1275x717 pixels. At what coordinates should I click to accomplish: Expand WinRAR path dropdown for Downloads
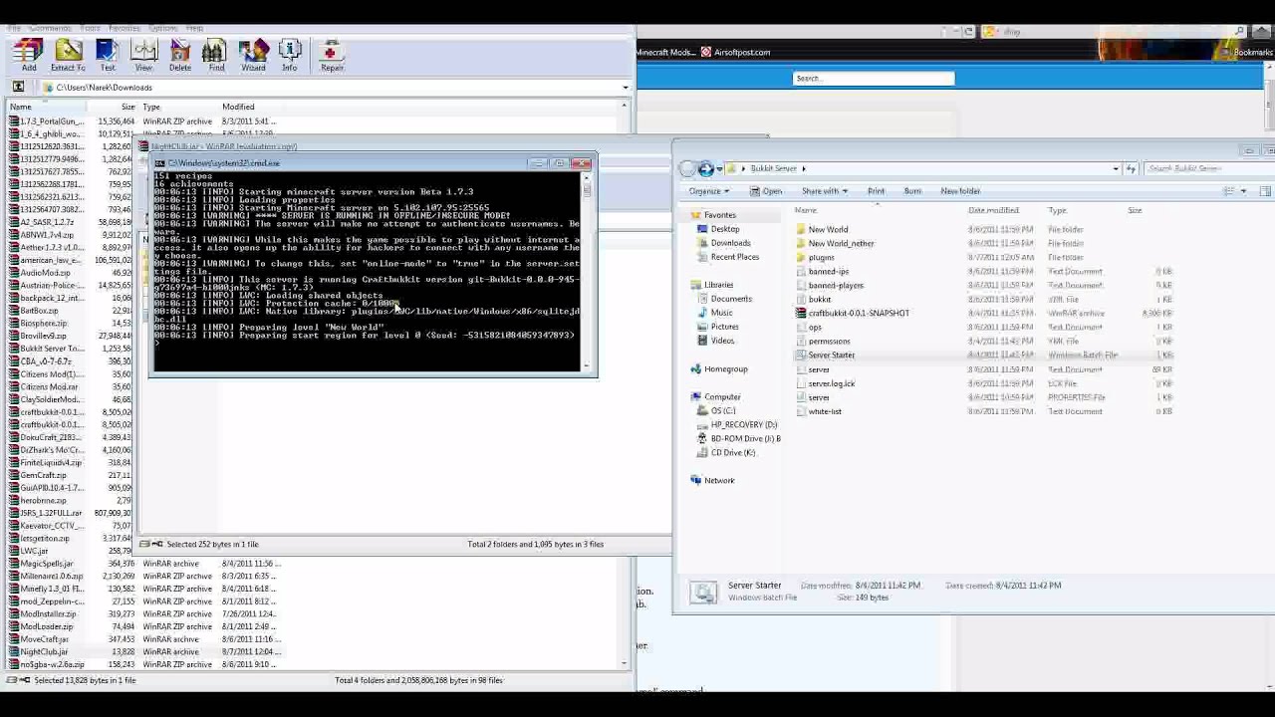(x=625, y=88)
